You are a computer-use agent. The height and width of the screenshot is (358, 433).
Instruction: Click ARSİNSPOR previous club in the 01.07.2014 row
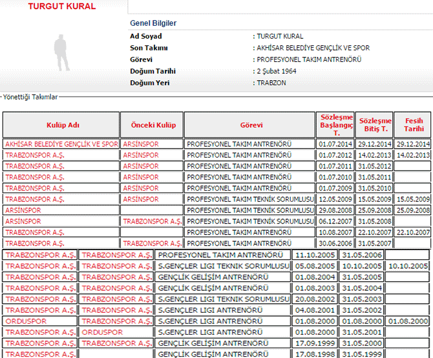point(140,144)
